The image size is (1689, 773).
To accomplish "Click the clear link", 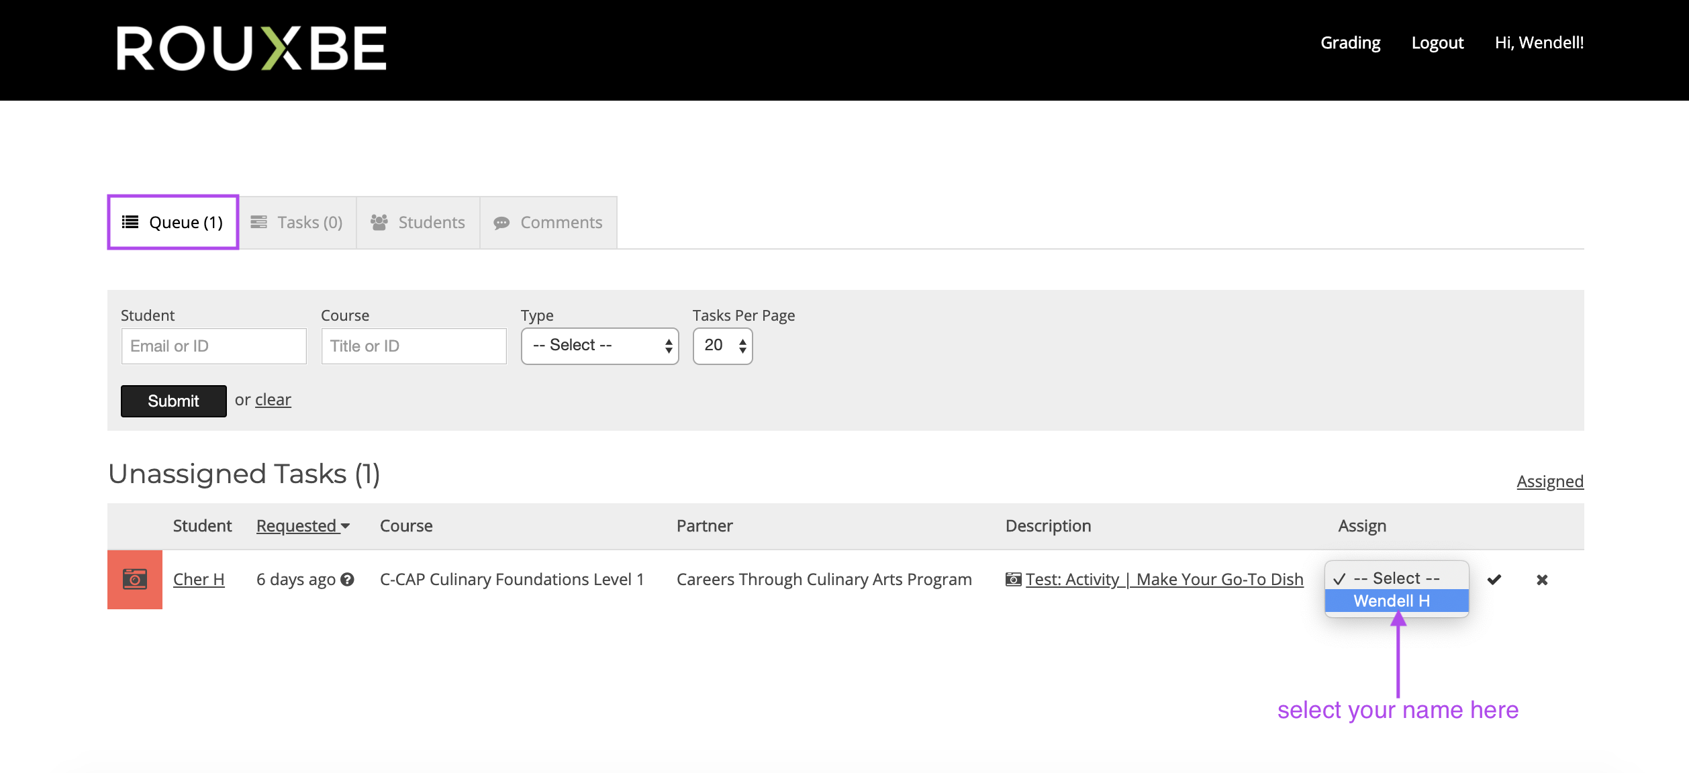I will tap(273, 400).
